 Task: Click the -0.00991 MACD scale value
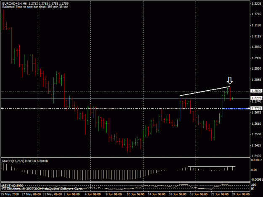[x=256, y=179]
